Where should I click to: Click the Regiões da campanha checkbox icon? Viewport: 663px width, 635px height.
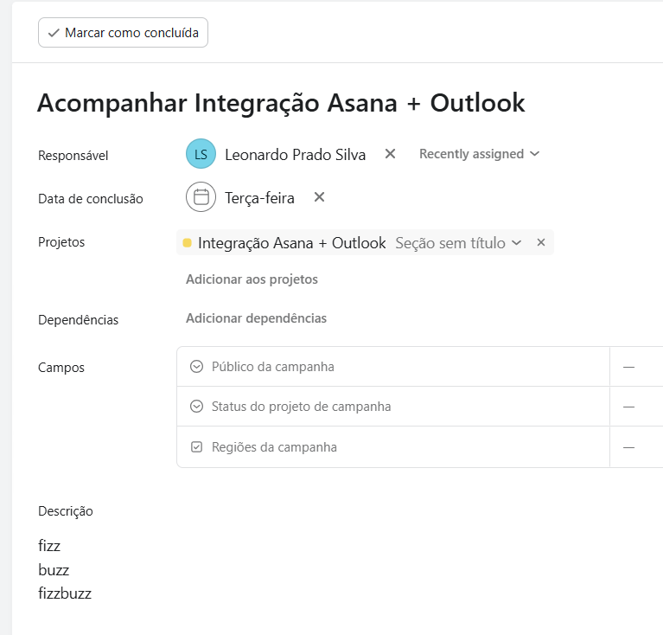click(196, 447)
